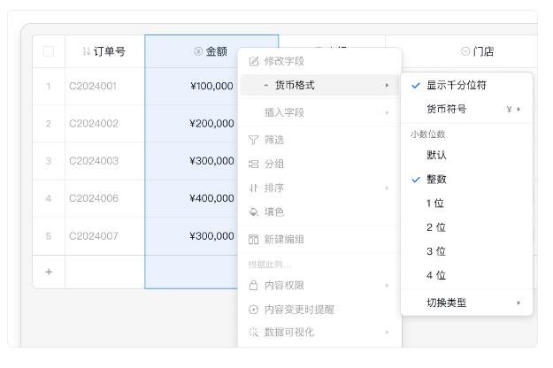The height and width of the screenshot is (368, 553).
Task: Toggle the select-all checkbox in table header
Action: click(x=49, y=51)
